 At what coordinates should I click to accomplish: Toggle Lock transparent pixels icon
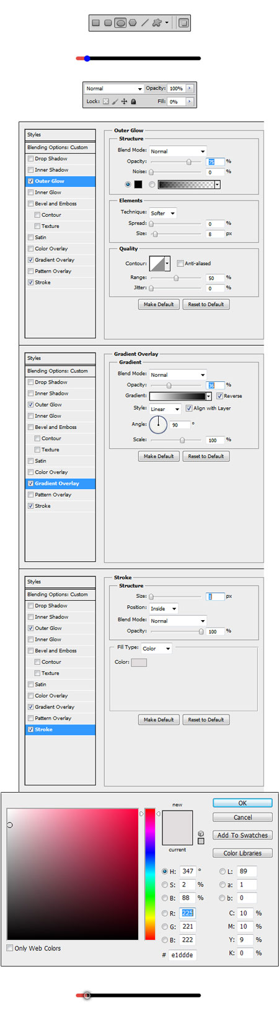point(105,101)
